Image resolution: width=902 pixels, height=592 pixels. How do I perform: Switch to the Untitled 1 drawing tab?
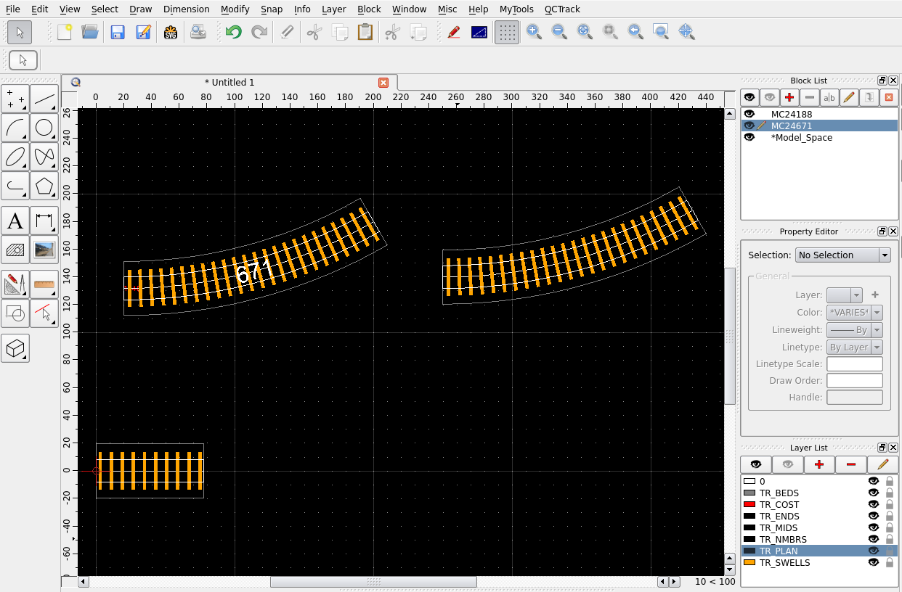click(229, 82)
